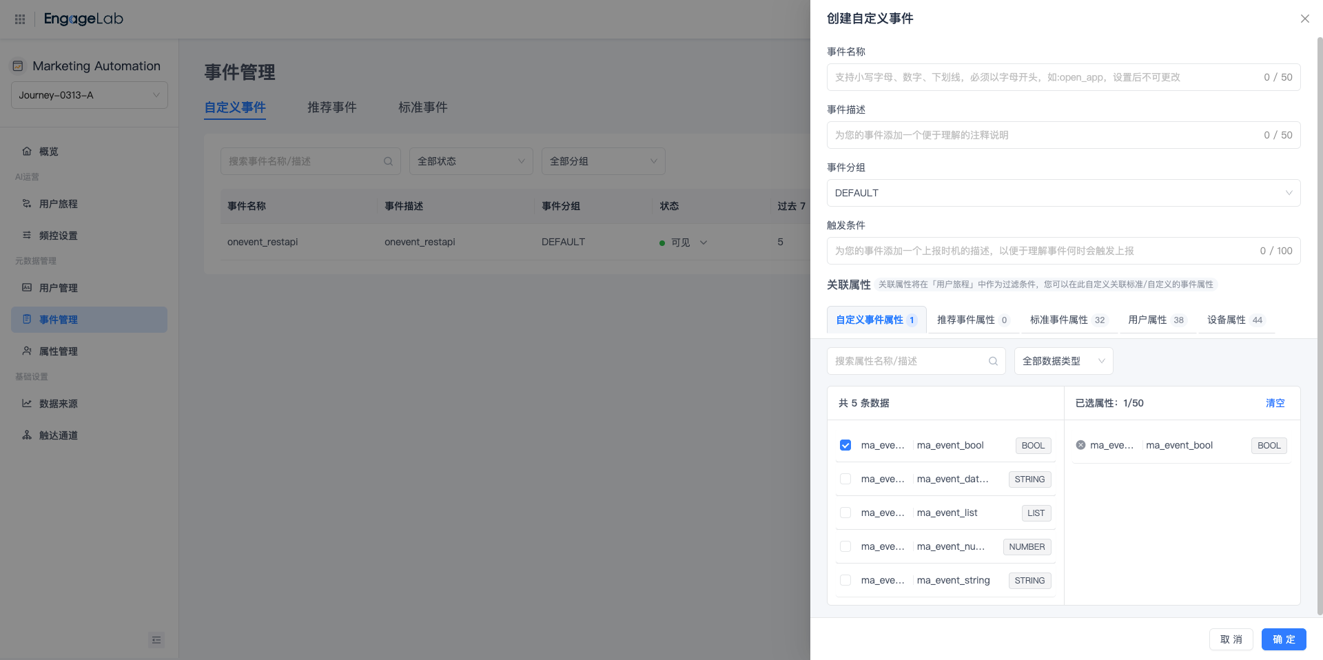Check the ma_event_list attribute
This screenshot has height=660, width=1323.
click(x=845, y=513)
